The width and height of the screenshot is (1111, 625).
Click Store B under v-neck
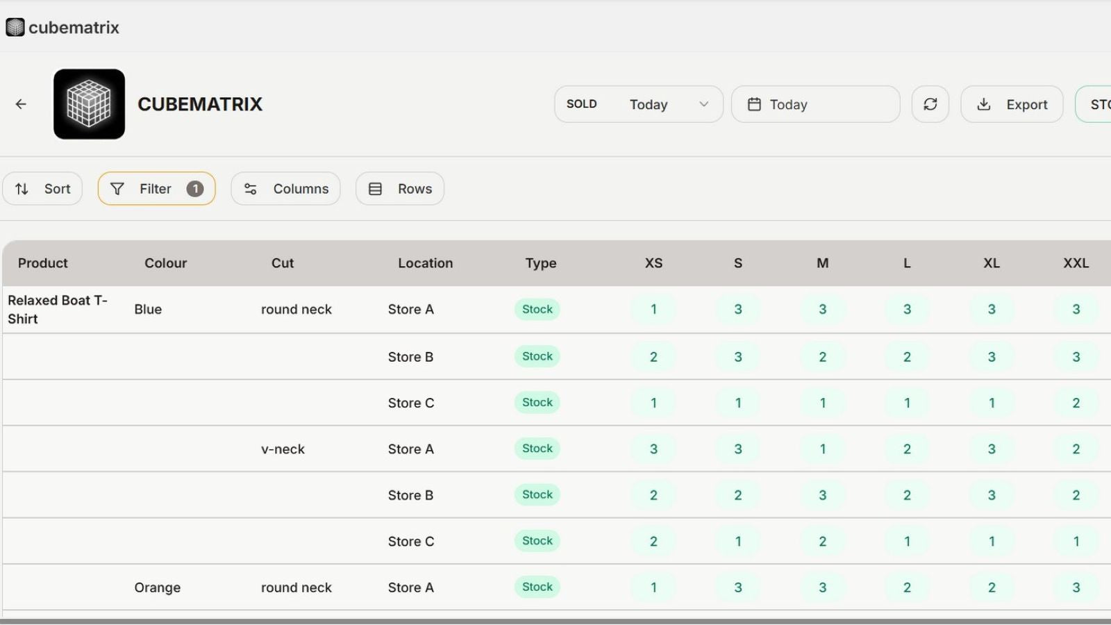pyautogui.click(x=410, y=495)
